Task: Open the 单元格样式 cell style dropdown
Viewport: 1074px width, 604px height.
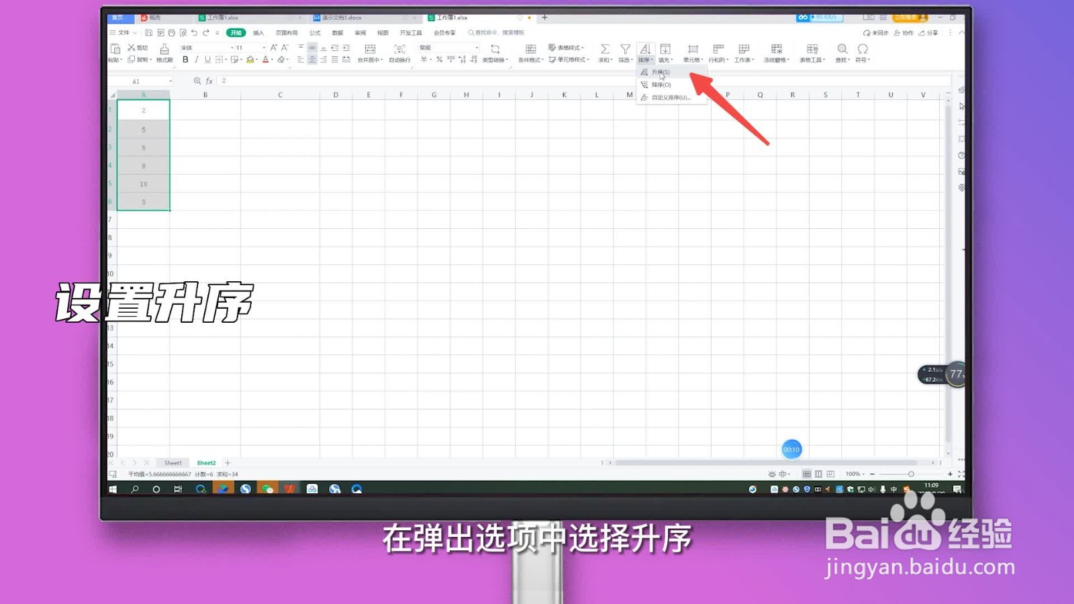Action: tap(569, 60)
